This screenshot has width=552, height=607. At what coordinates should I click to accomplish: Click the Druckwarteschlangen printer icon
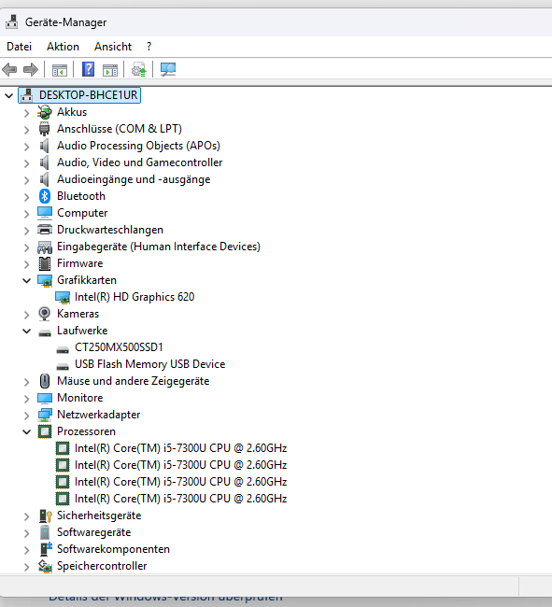(x=45, y=230)
